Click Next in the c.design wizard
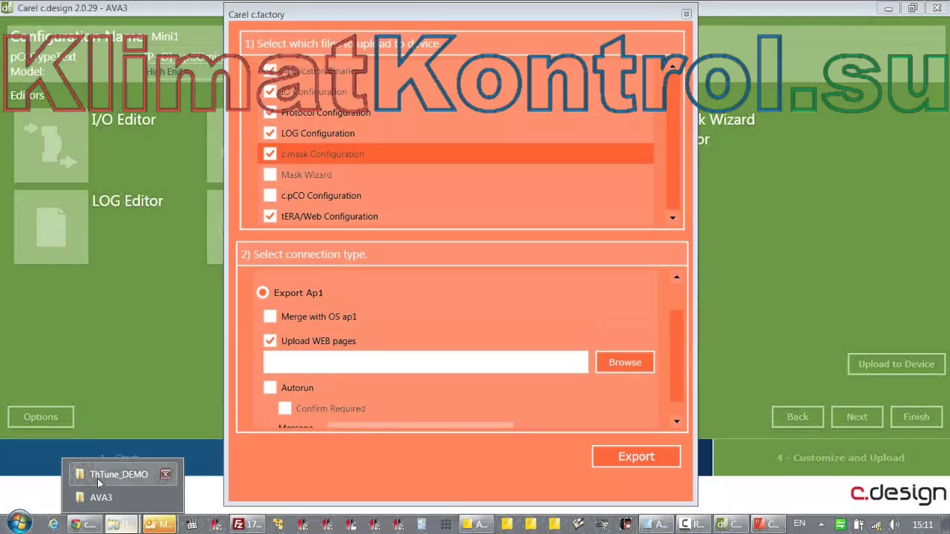 (x=857, y=417)
